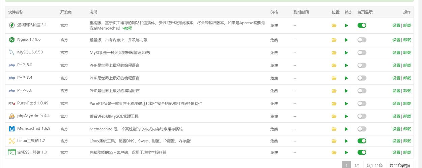Screen dimensions: 422x168
Task: Click the run status icon for Pure-Ftpd
Action: click(346, 103)
